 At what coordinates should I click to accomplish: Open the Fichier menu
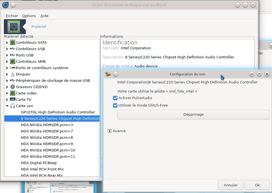point(12,16)
